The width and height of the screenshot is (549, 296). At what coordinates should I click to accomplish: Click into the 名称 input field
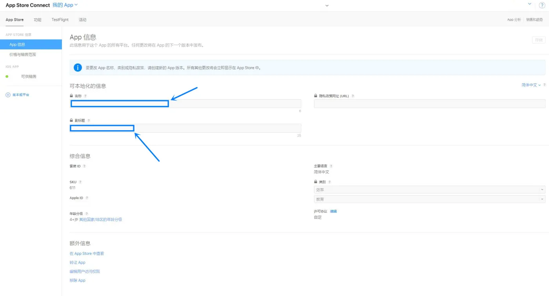[x=185, y=104]
